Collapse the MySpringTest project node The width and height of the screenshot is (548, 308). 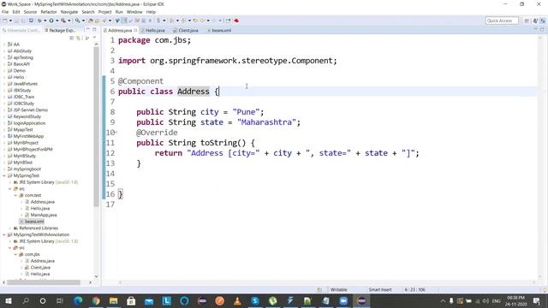coord(4,175)
